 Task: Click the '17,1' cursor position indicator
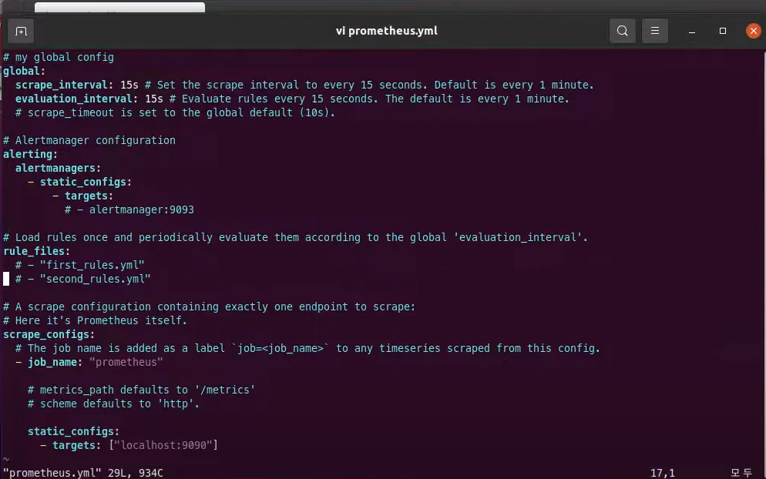click(663, 473)
